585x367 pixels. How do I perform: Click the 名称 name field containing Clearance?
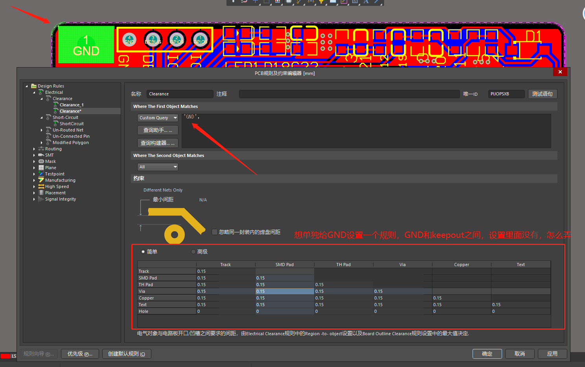coord(180,94)
